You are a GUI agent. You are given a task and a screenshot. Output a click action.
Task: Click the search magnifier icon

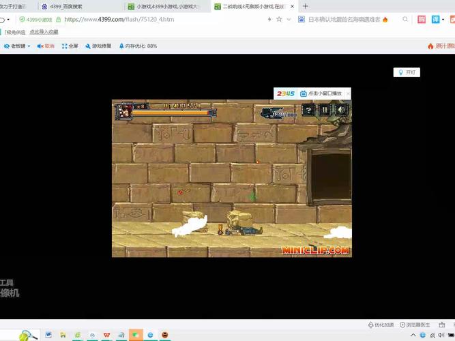coord(405,20)
